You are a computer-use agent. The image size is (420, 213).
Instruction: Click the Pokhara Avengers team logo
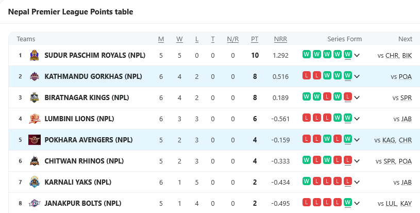pyautogui.click(x=35, y=140)
